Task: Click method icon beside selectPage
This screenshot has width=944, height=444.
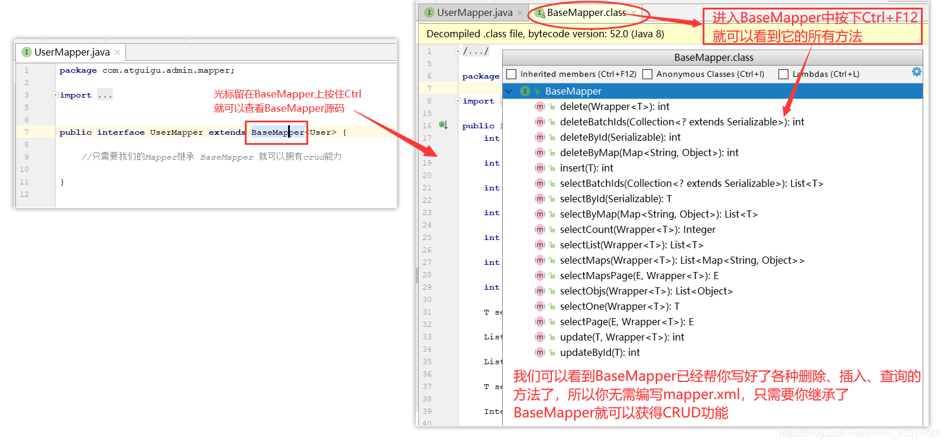Action: 539,322
